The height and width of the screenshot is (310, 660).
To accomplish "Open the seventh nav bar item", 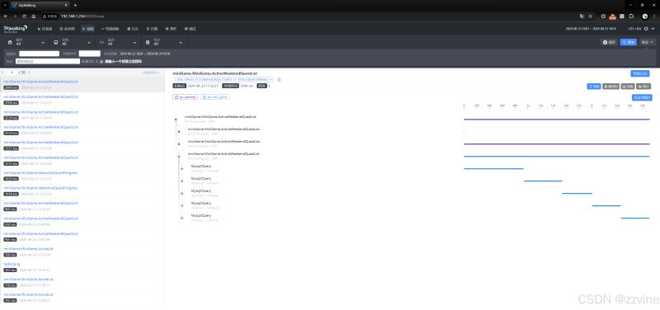I will (171, 29).
